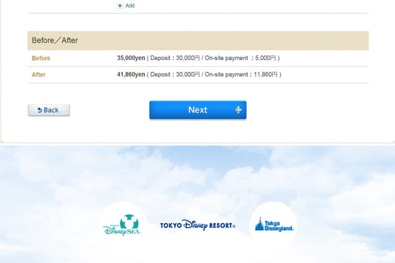This screenshot has width=395, height=263.
Task: Go back with the Back button
Action: pyautogui.click(x=49, y=110)
